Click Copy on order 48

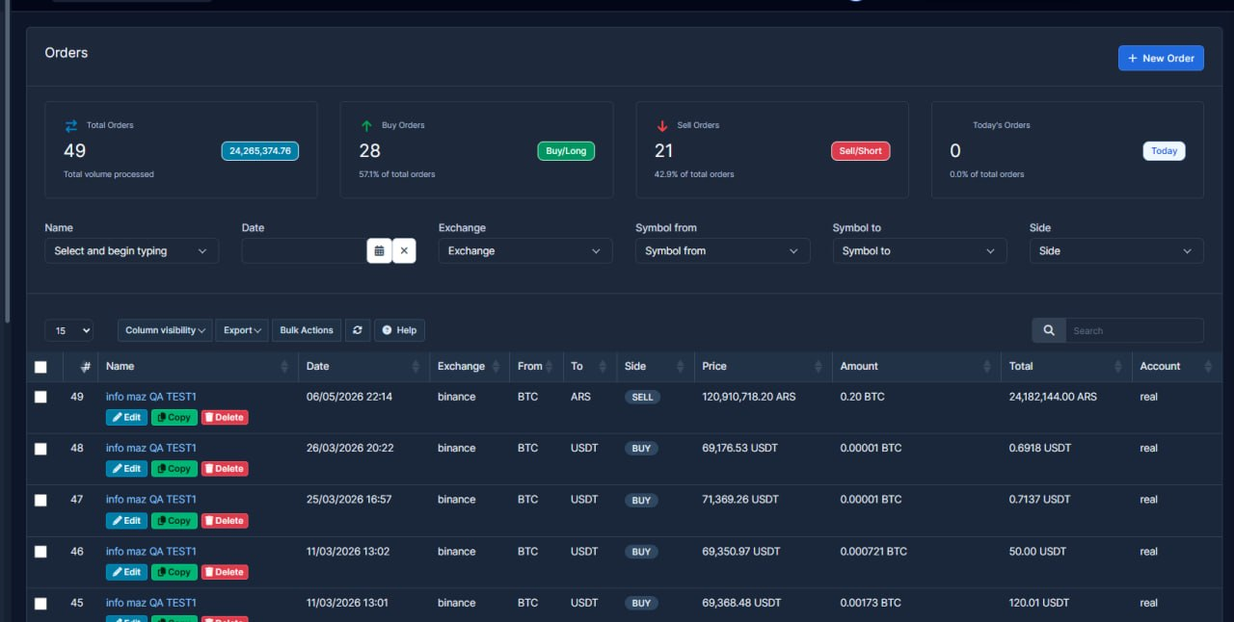click(x=174, y=469)
